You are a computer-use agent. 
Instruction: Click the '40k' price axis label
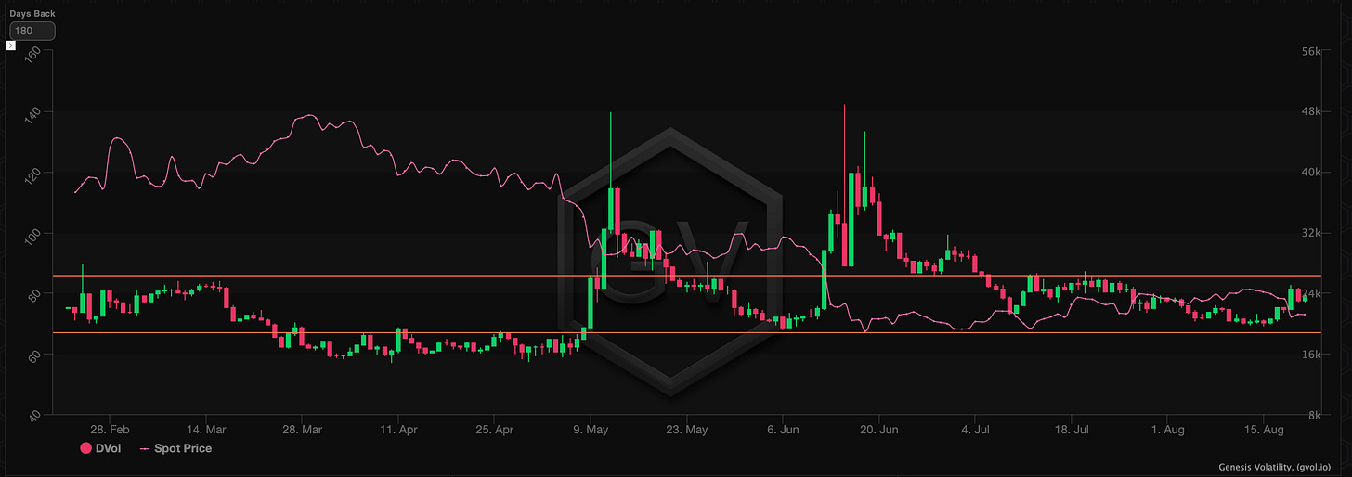(x=1311, y=173)
